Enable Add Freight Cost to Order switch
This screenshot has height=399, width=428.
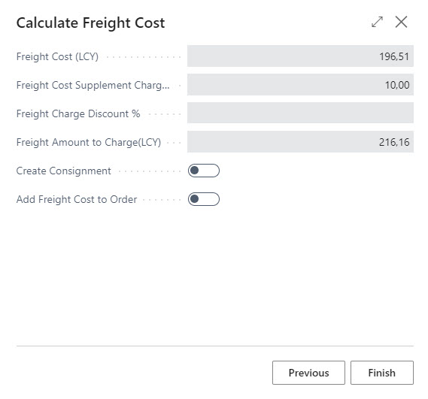pos(204,199)
